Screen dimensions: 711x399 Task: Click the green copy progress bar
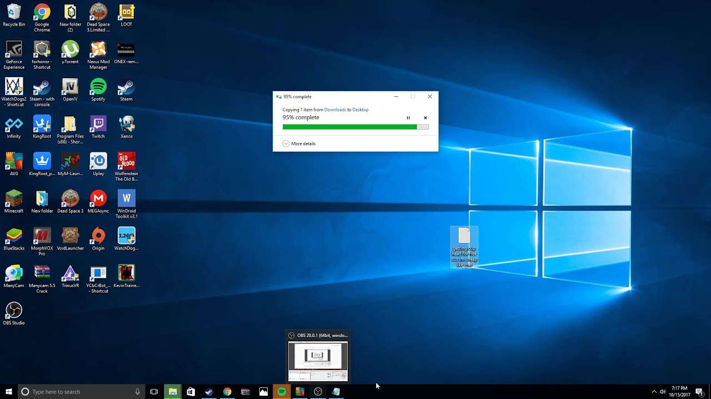(x=349, y=127)
